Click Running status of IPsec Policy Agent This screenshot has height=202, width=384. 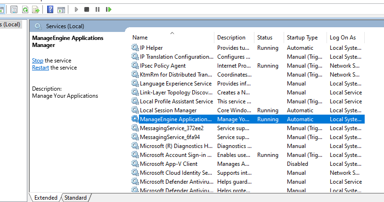[268, 66]
